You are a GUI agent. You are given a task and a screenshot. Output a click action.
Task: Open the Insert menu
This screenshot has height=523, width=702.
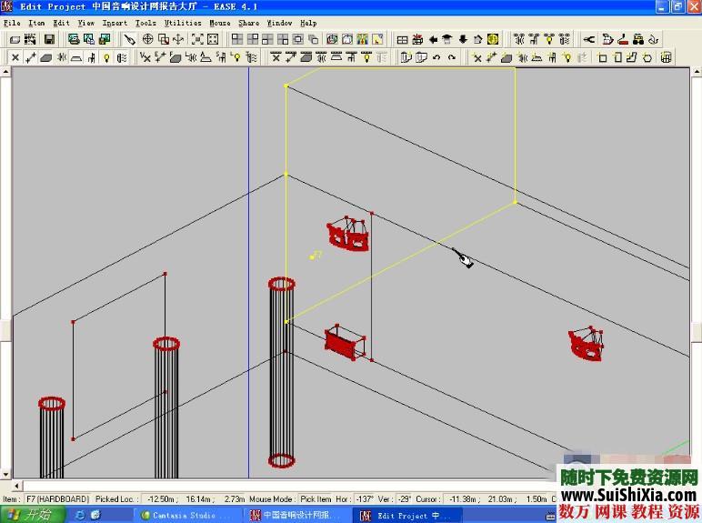[115, 23]
